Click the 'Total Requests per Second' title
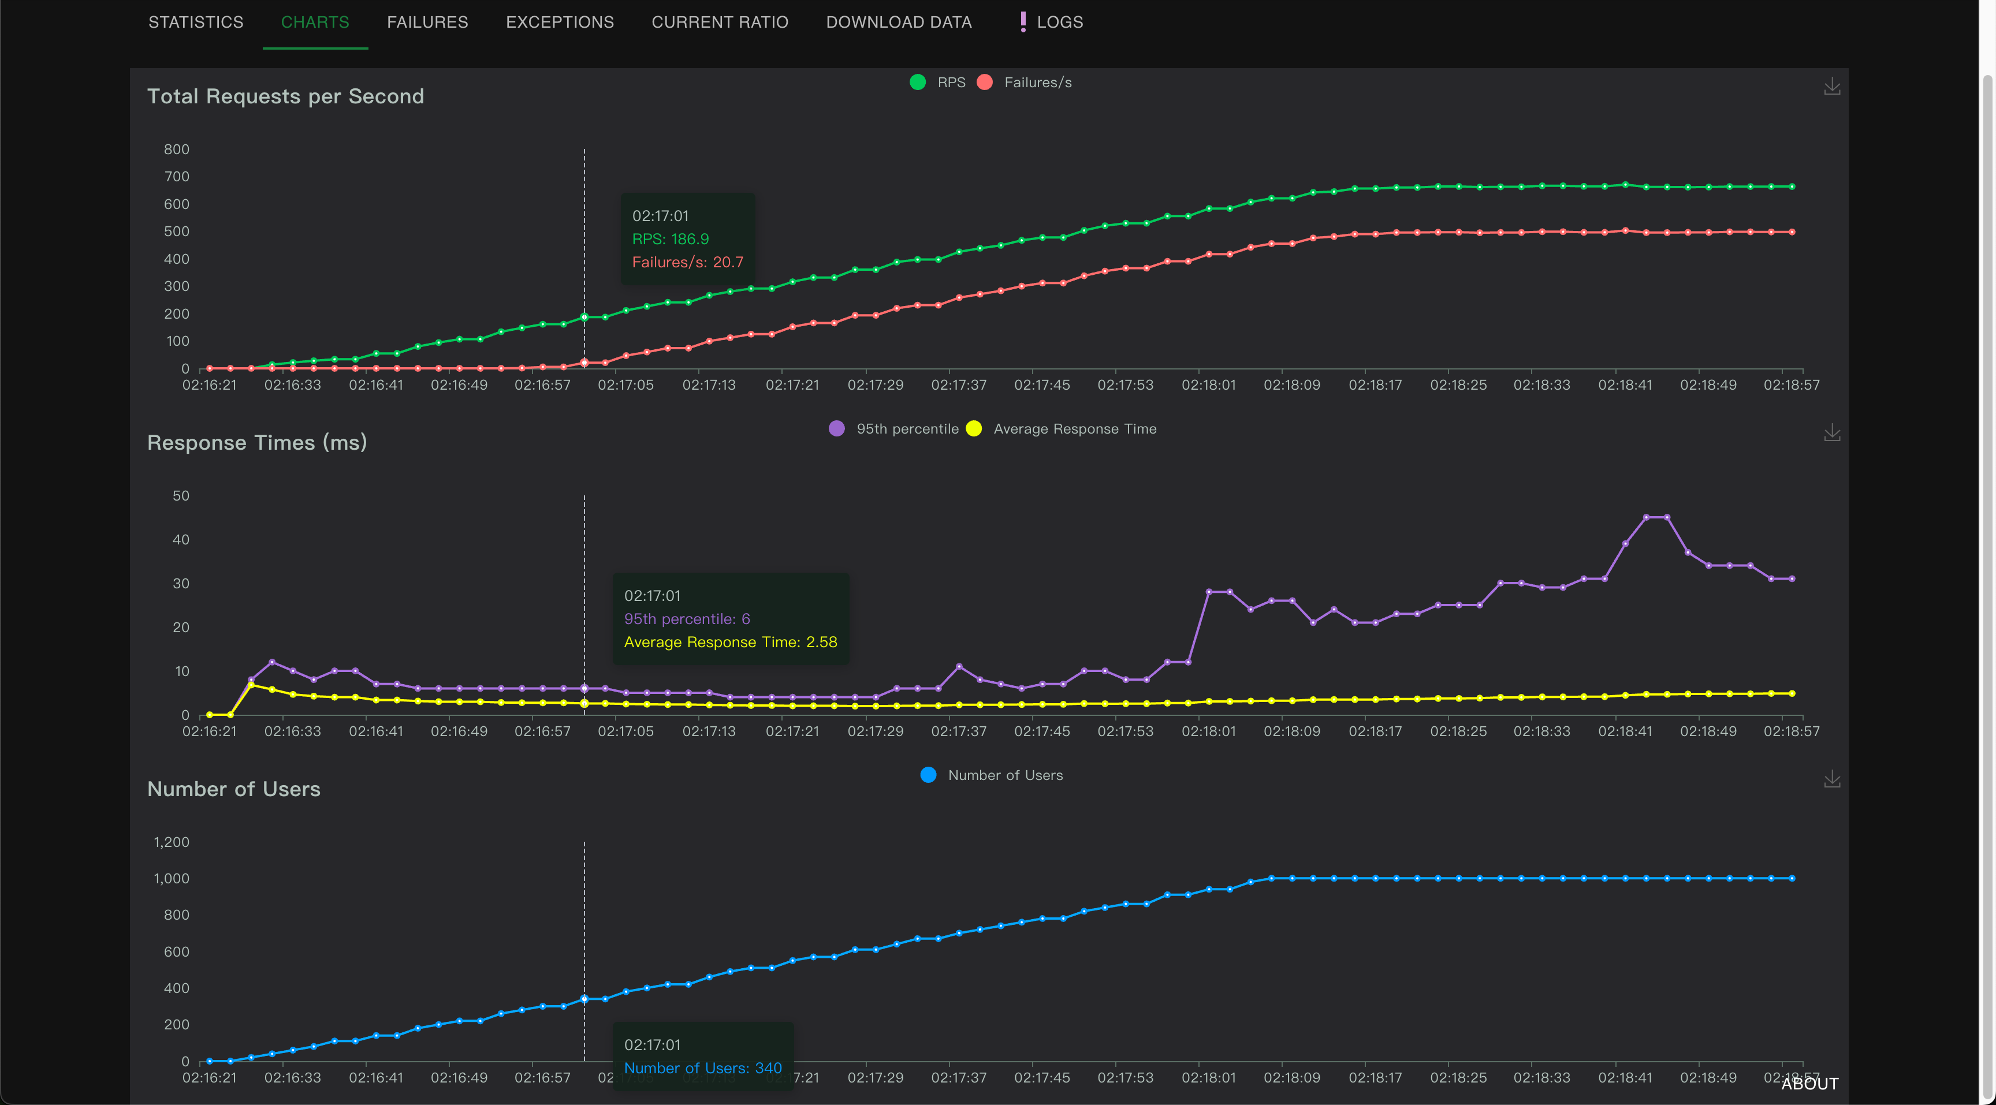 285,96
